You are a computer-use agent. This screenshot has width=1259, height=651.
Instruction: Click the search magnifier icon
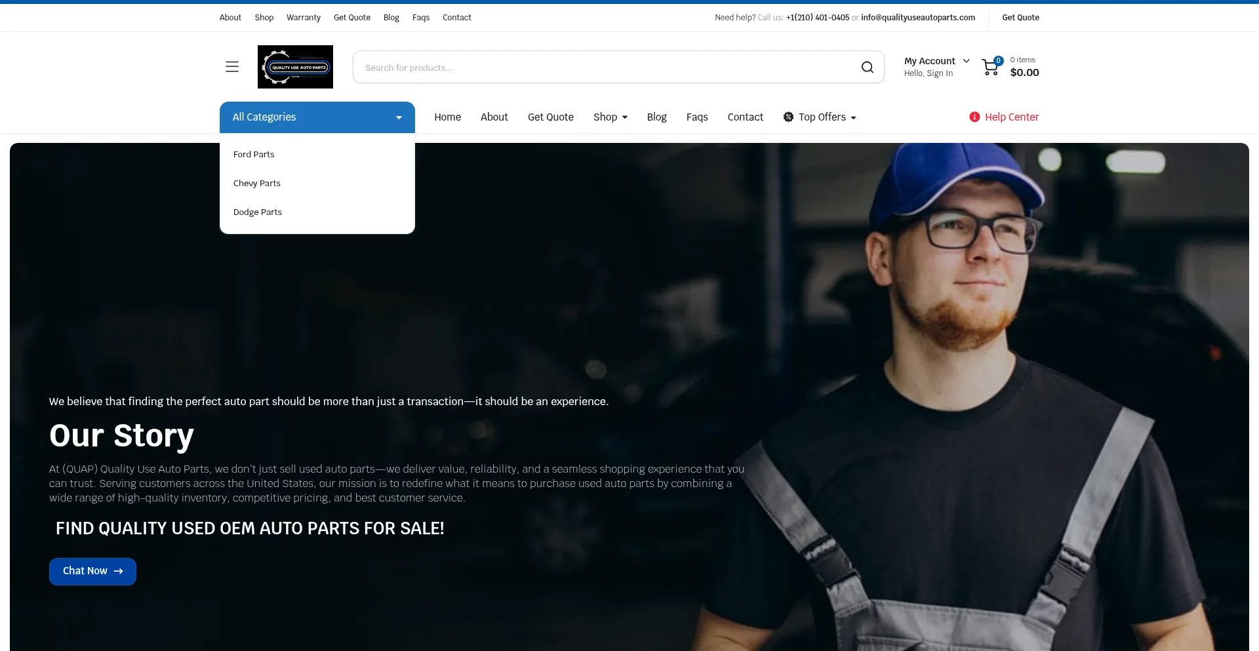click(x=867, y=68)
